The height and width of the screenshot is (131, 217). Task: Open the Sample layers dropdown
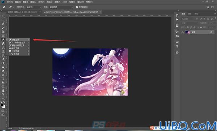[x=61, y=7]
